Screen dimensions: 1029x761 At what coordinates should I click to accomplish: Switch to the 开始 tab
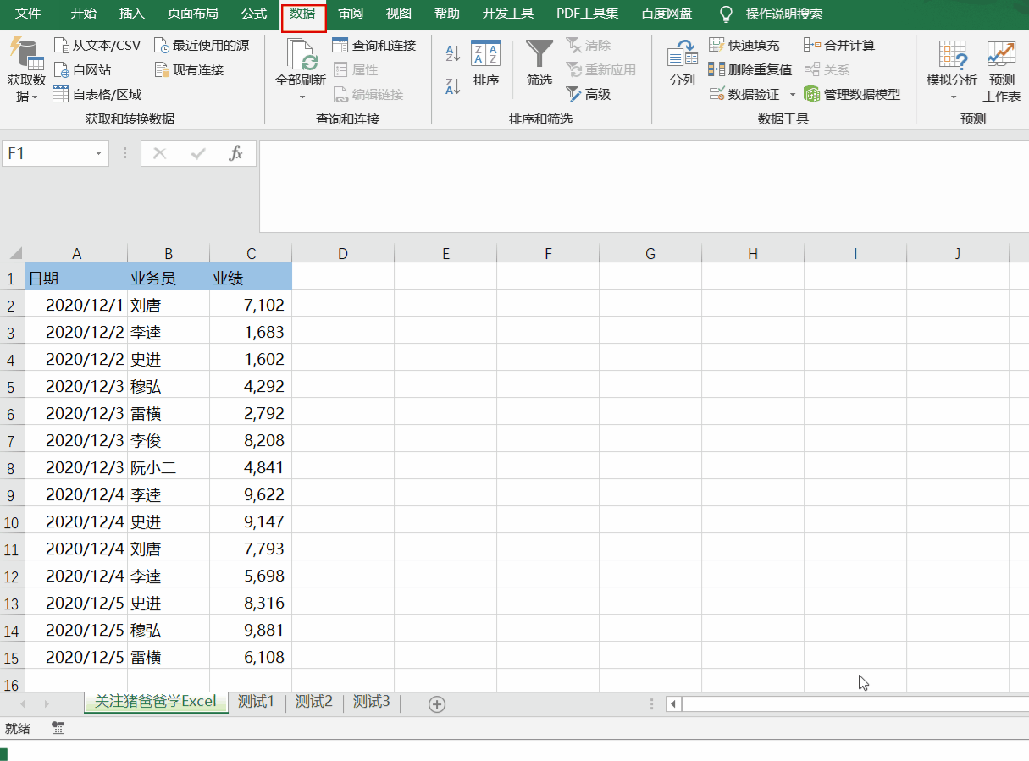[x=83, y=14]
